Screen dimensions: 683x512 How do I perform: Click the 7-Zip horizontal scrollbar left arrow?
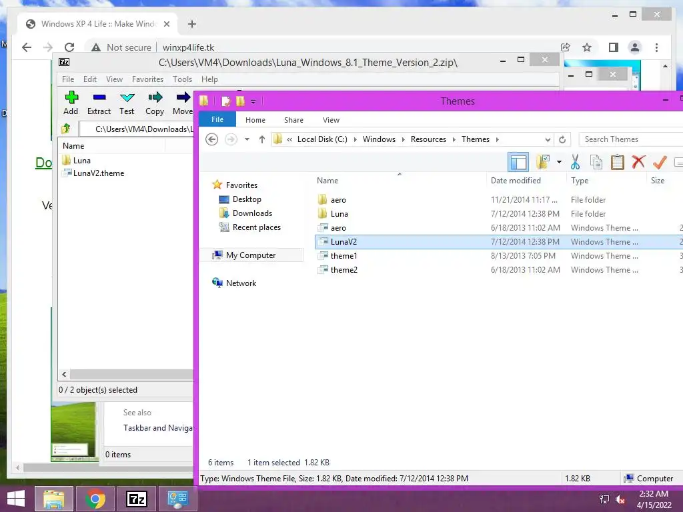click(65, 375)
